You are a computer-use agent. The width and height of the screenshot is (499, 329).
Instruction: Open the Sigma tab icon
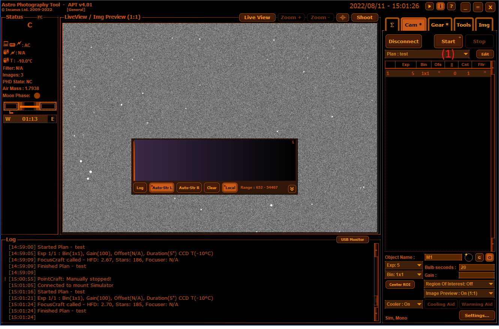(392, 25)
